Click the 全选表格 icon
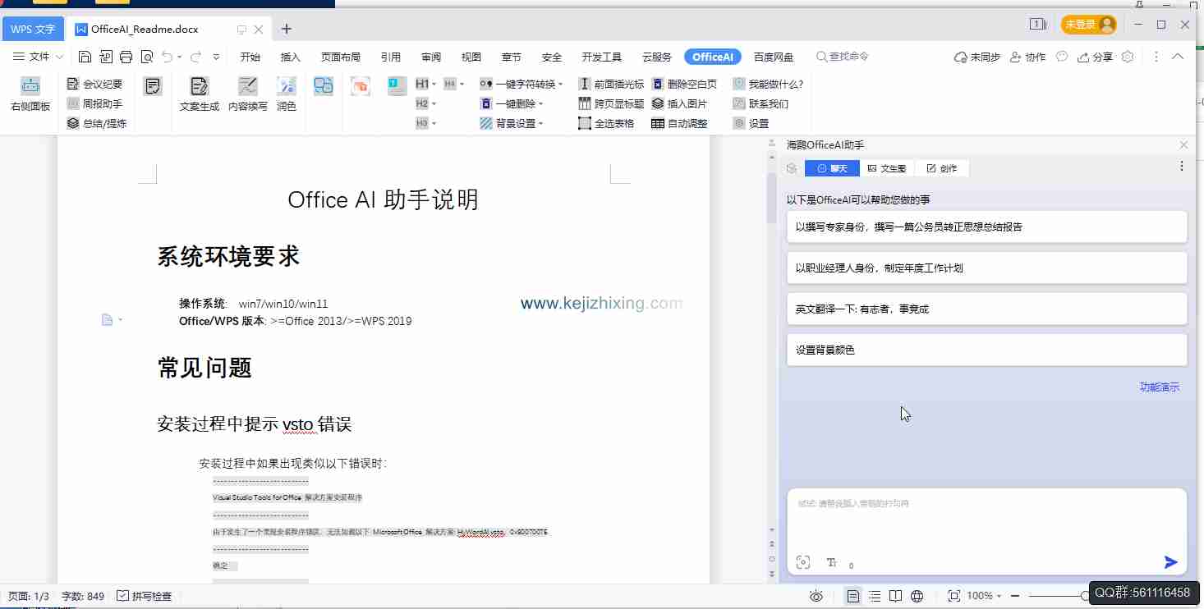The width and height of the screenshot is (1204, 609). click(585, 123)
